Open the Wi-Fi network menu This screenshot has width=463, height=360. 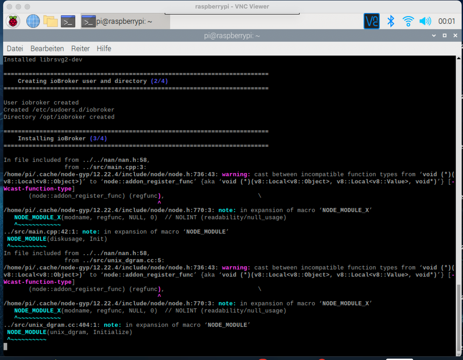point(408,21)
